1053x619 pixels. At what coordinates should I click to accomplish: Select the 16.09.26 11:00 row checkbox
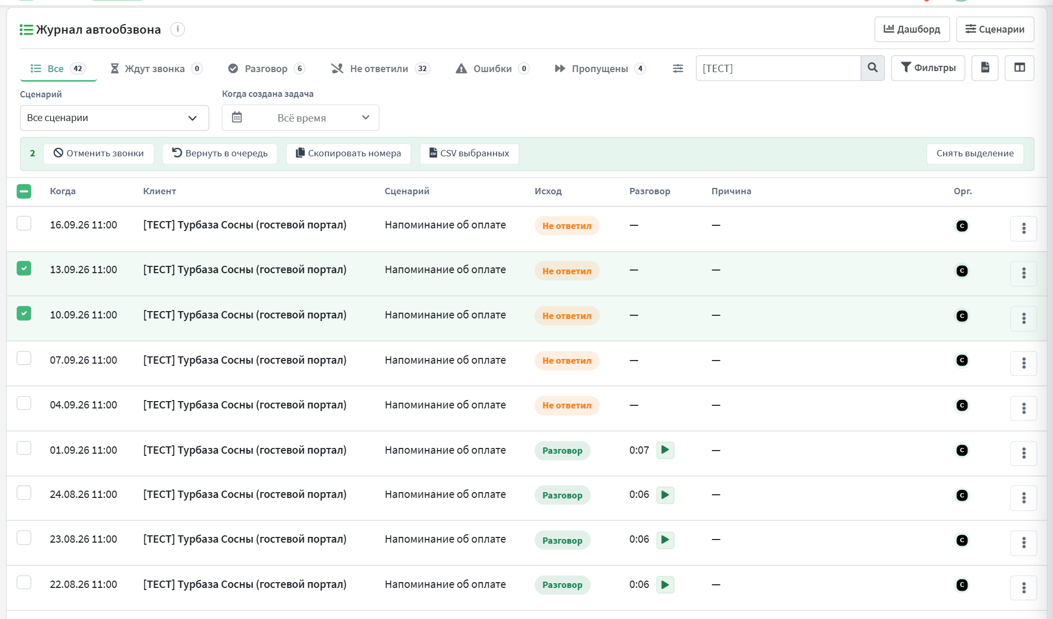[24, 223]
